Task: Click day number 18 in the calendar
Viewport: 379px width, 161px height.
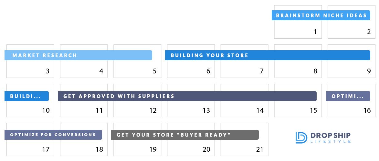Action: (x=99, y=149)
